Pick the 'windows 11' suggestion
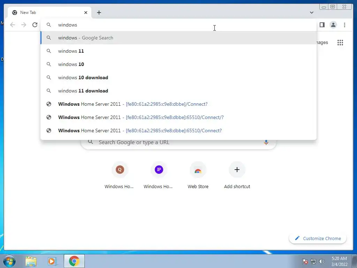The image size is (357, 268). [x=178, y=51]
